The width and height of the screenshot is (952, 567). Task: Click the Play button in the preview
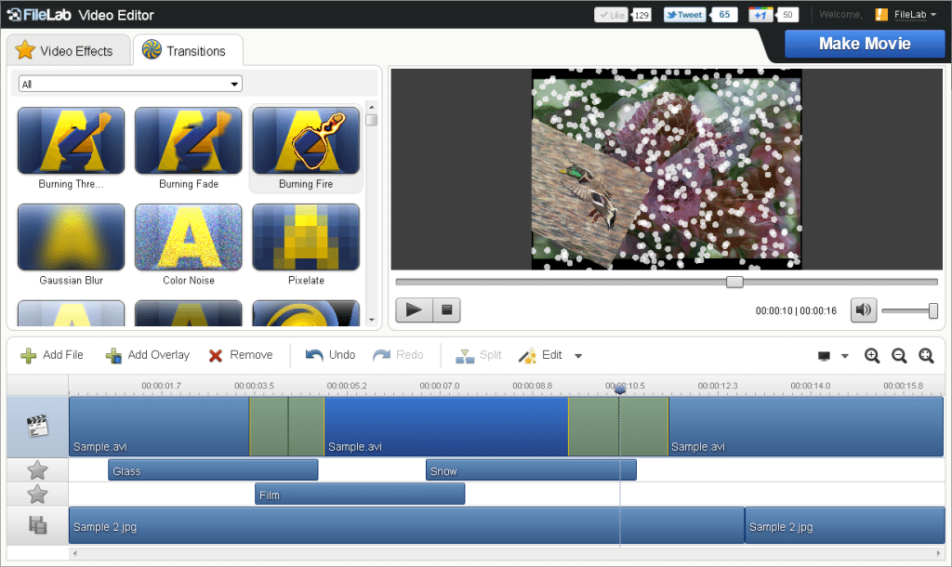point(414,310)
